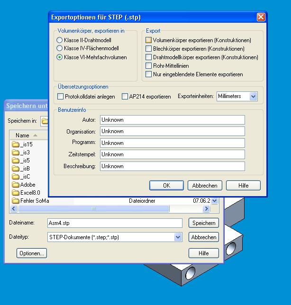The height and width of the screenshot is (305, 291).
Task: Click the Optionen... button
Action: coord(32,253)
